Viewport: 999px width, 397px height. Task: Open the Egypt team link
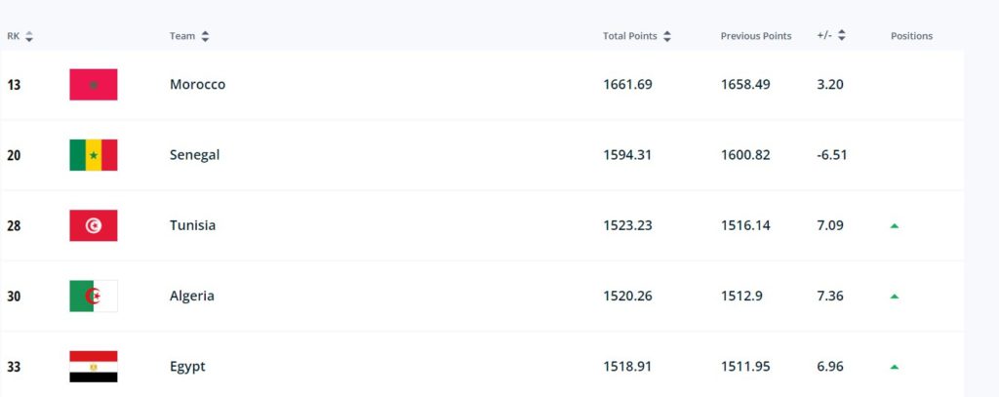pos(187,367)
